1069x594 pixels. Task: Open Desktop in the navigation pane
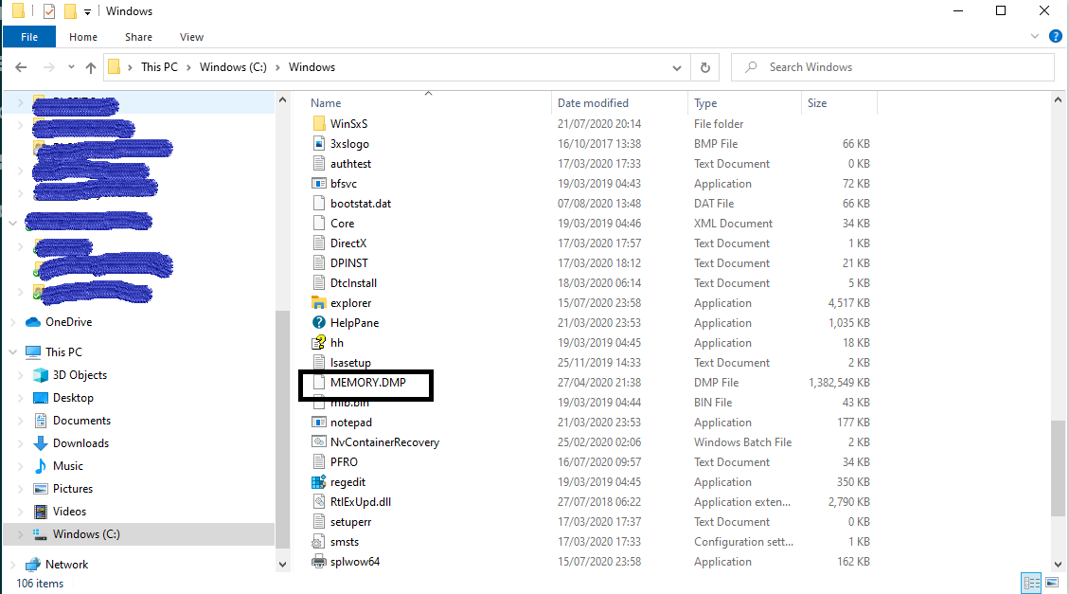click(x=73, y=398)
